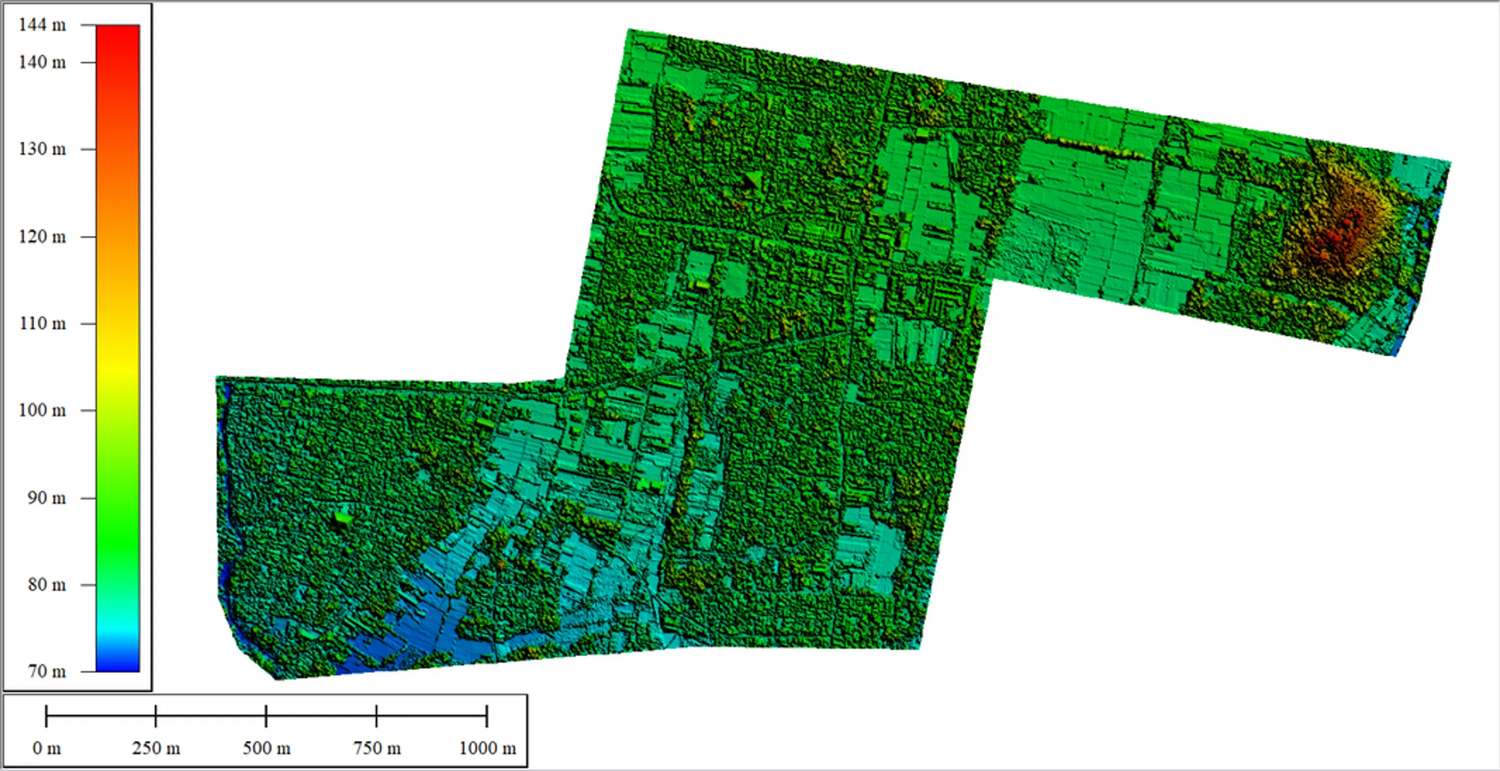Click the 750 m scale bar label
Image resolution: width=1500 pixels, height=771 pixels.
tap(377, 748)
